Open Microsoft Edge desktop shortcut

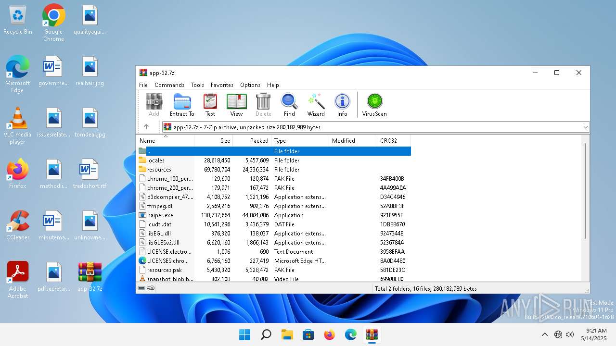(18, 74)
